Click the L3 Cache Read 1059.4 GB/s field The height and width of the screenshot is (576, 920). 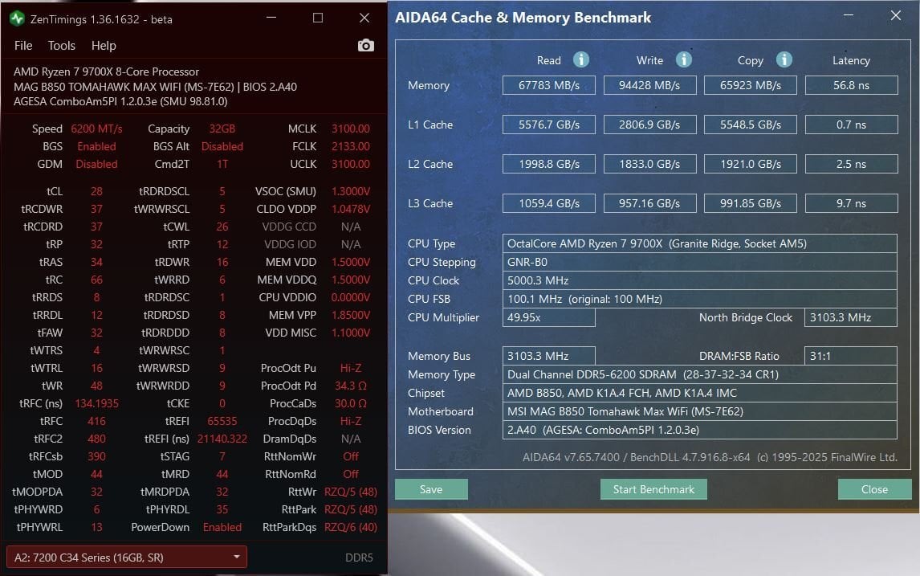[x=548, y=203]
